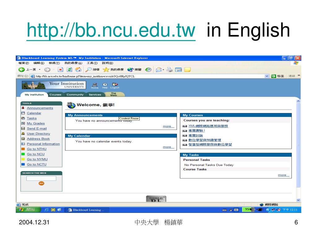Open the address bar dropdown arrow
The image size is (317, 238).
coord(267,76)
